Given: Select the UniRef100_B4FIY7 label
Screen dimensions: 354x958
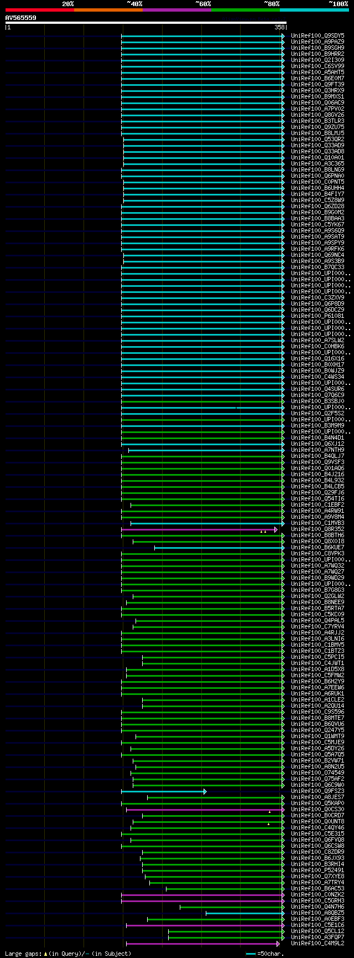Looking at the screenshot, I should coord(317,194).
